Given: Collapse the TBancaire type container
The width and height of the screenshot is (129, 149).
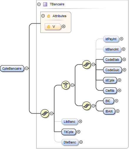Looking at the screenshot, I should (39, 4).
